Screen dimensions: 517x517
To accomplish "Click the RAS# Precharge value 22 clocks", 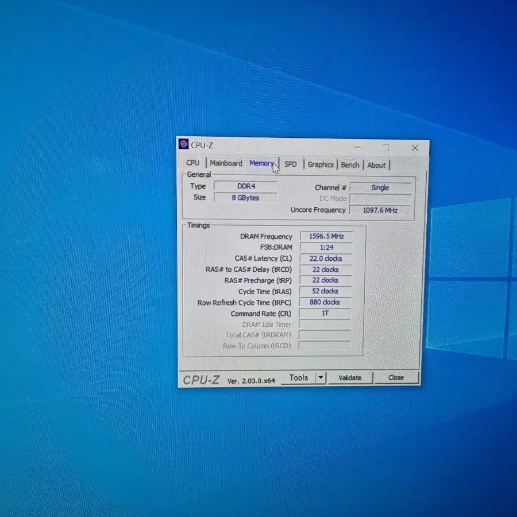I will pos(326,280).
